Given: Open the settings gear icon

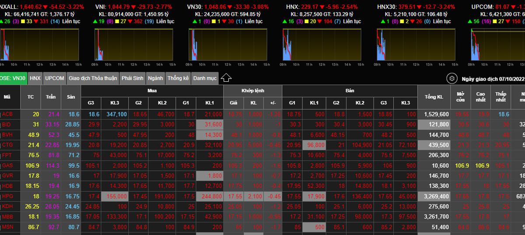Looking at the screenshot, I should point(451,79).
